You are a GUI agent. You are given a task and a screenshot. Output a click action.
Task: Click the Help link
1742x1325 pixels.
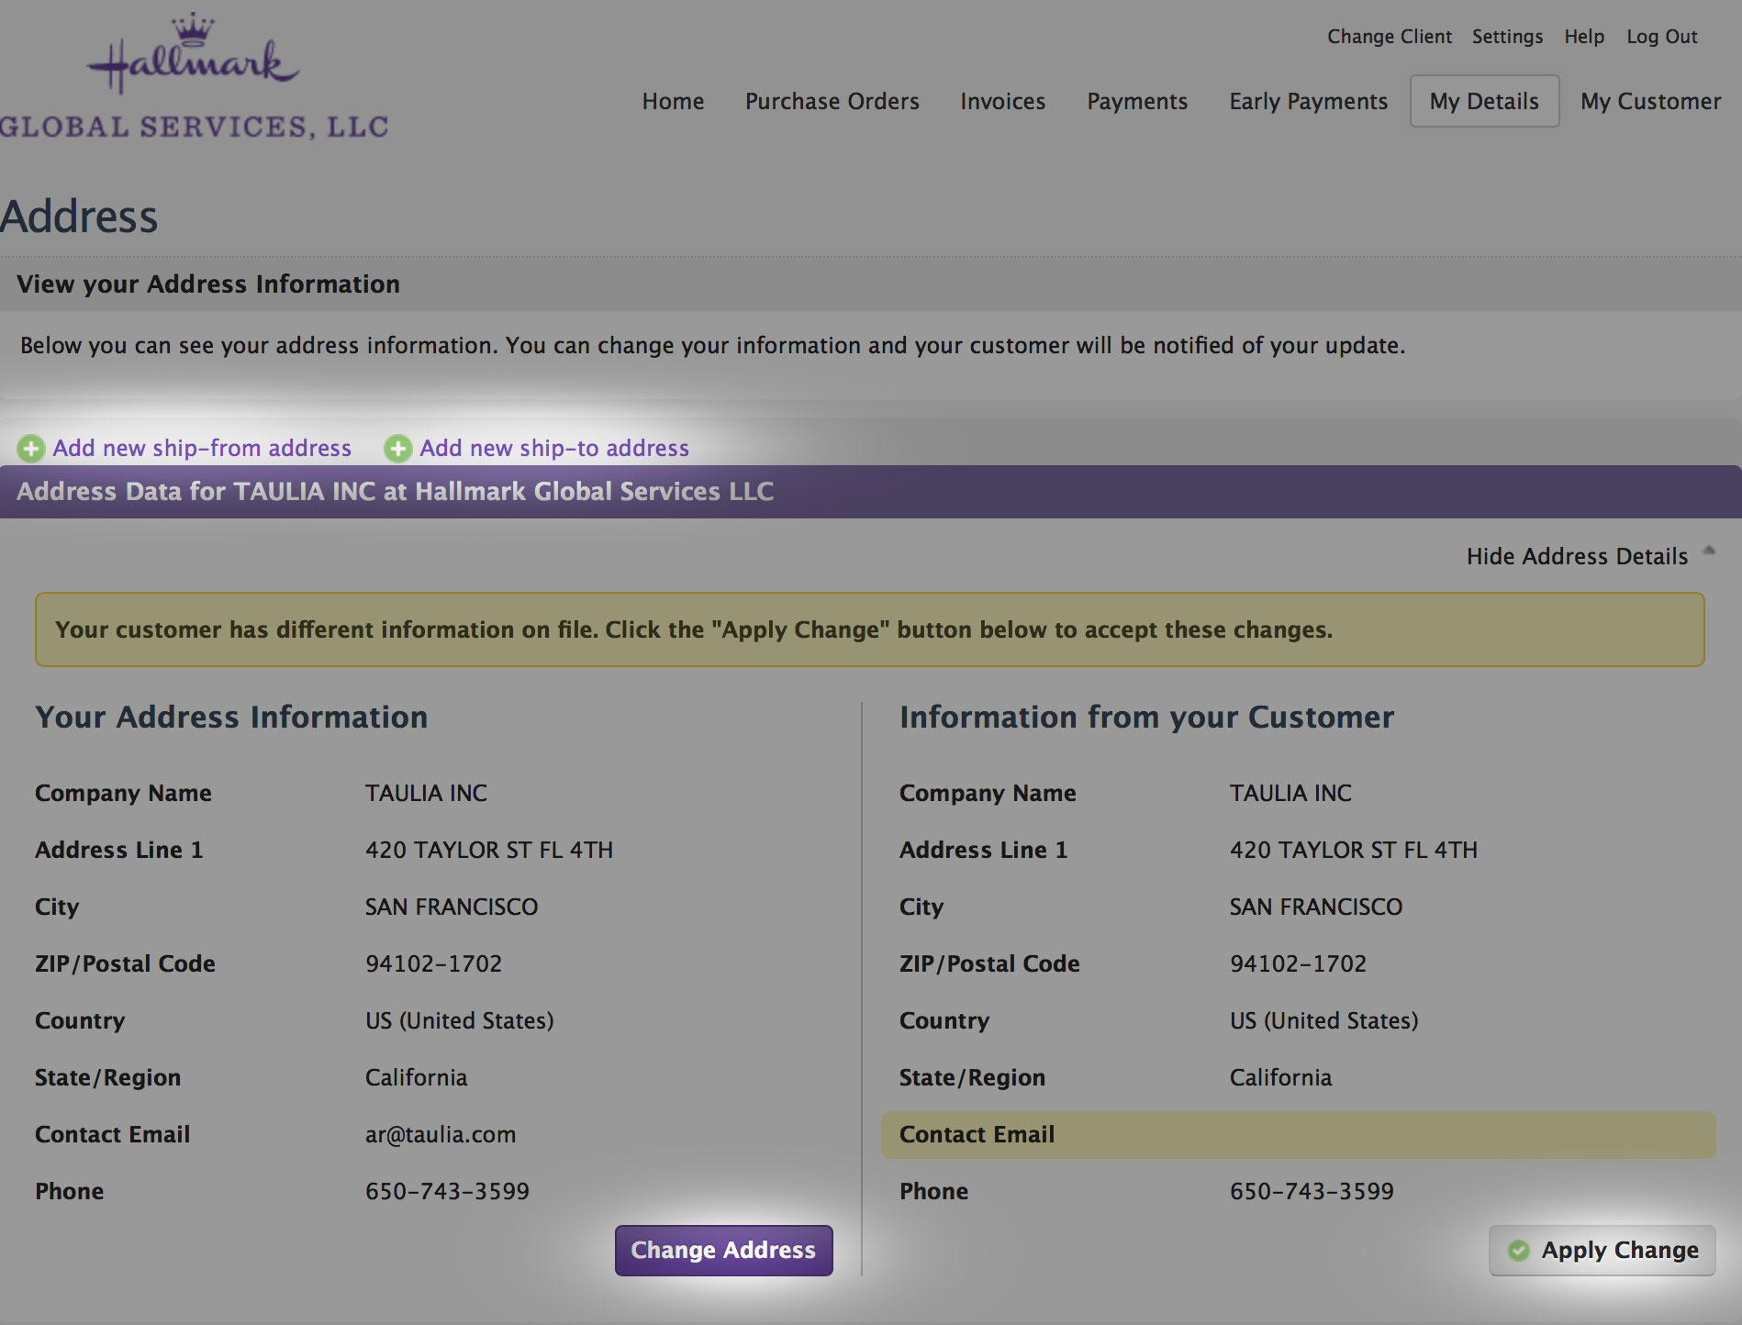[x=1584, y=37]
